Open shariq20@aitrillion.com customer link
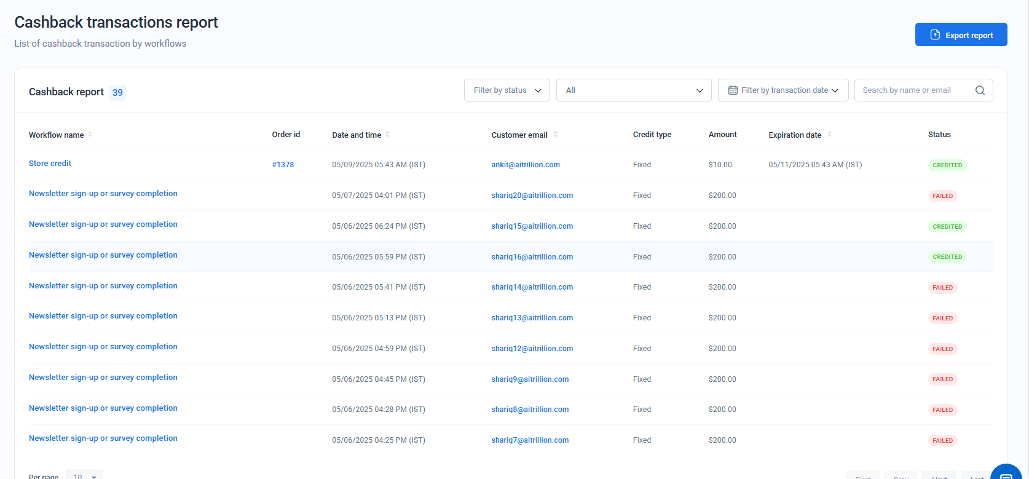Screen dimensions: 1029x479 pyautogui.click(x=532, y=195)
